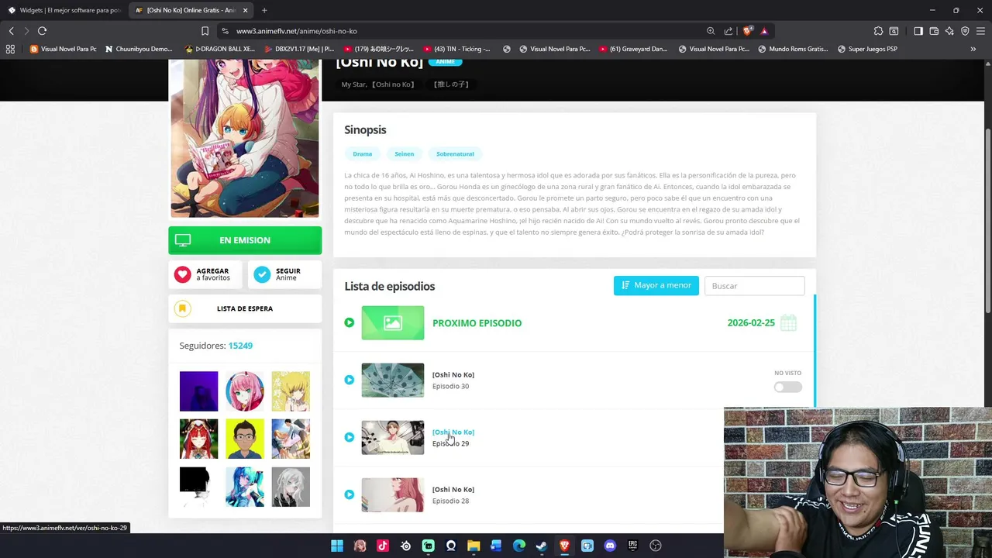Open the Chuunibyou Demo bookmark

138,49
